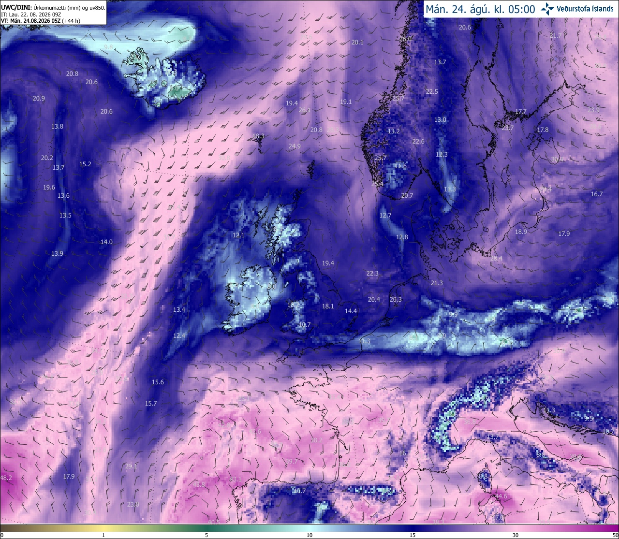The image size is (619, 539).
Task: Click the 44.6 value near Sardinia
Action: click(501, 496)
